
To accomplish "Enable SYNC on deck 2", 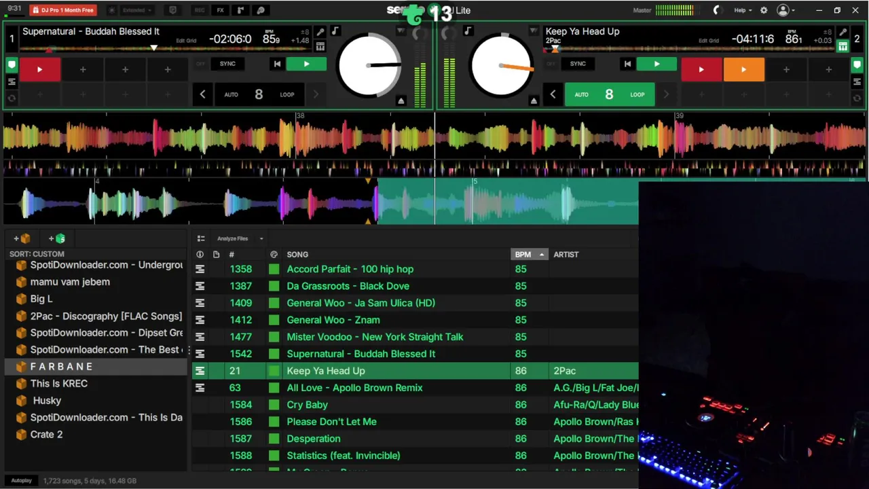I will 578,64.
